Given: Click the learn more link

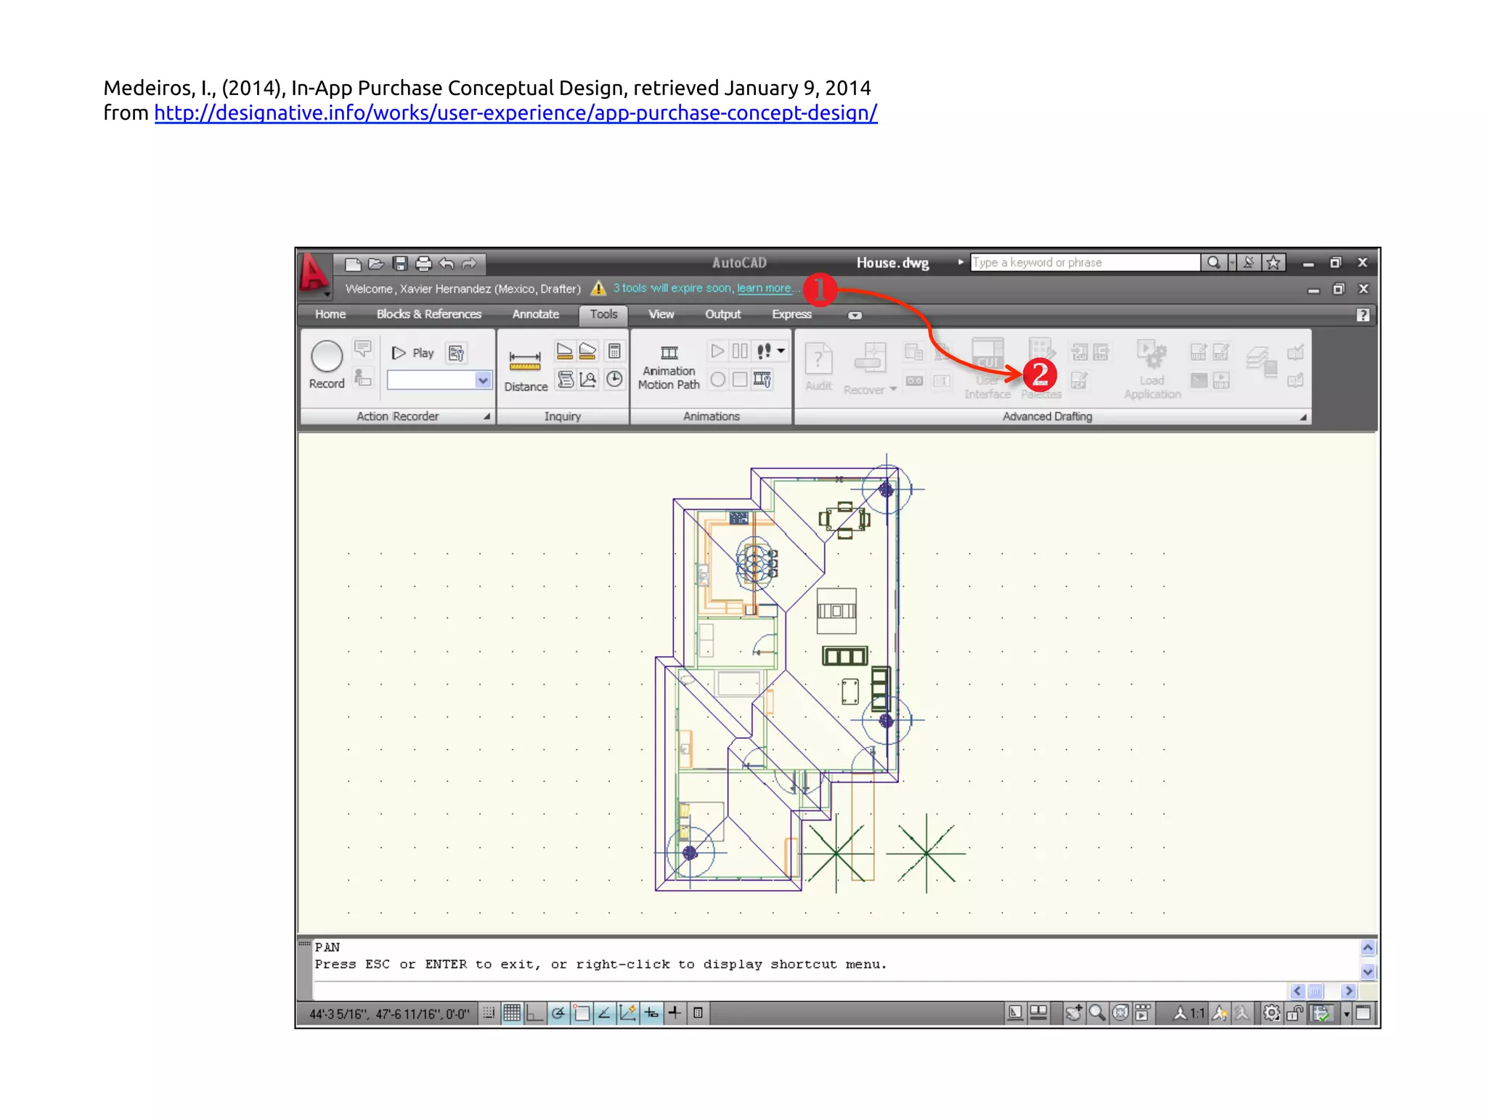Looking at the screenshot, I should point(764,288).
